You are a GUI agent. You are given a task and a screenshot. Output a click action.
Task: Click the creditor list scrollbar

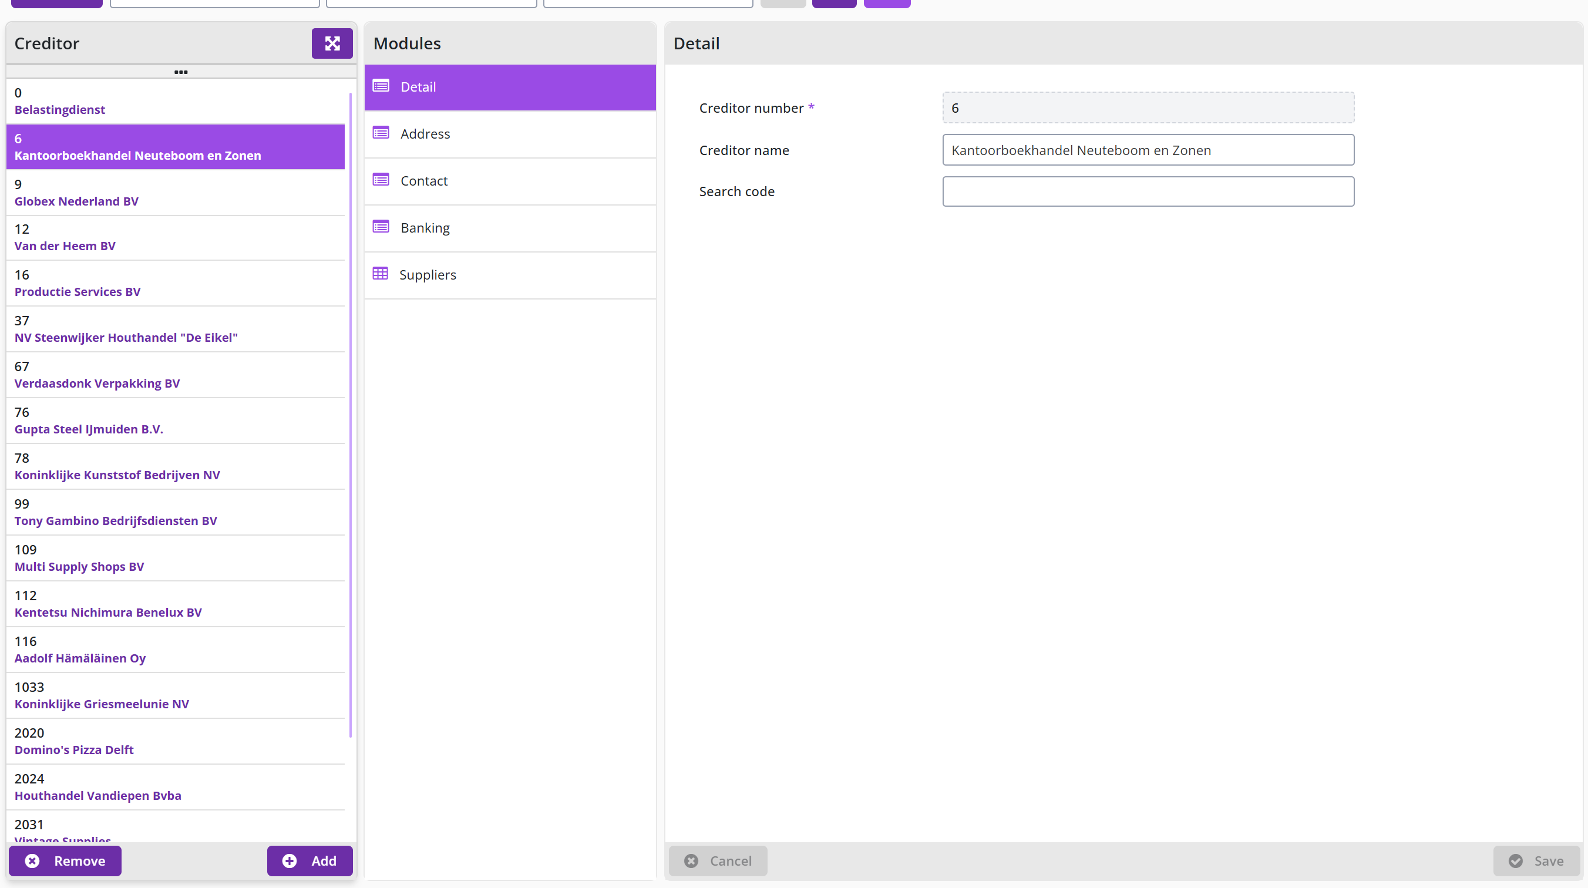350,415
